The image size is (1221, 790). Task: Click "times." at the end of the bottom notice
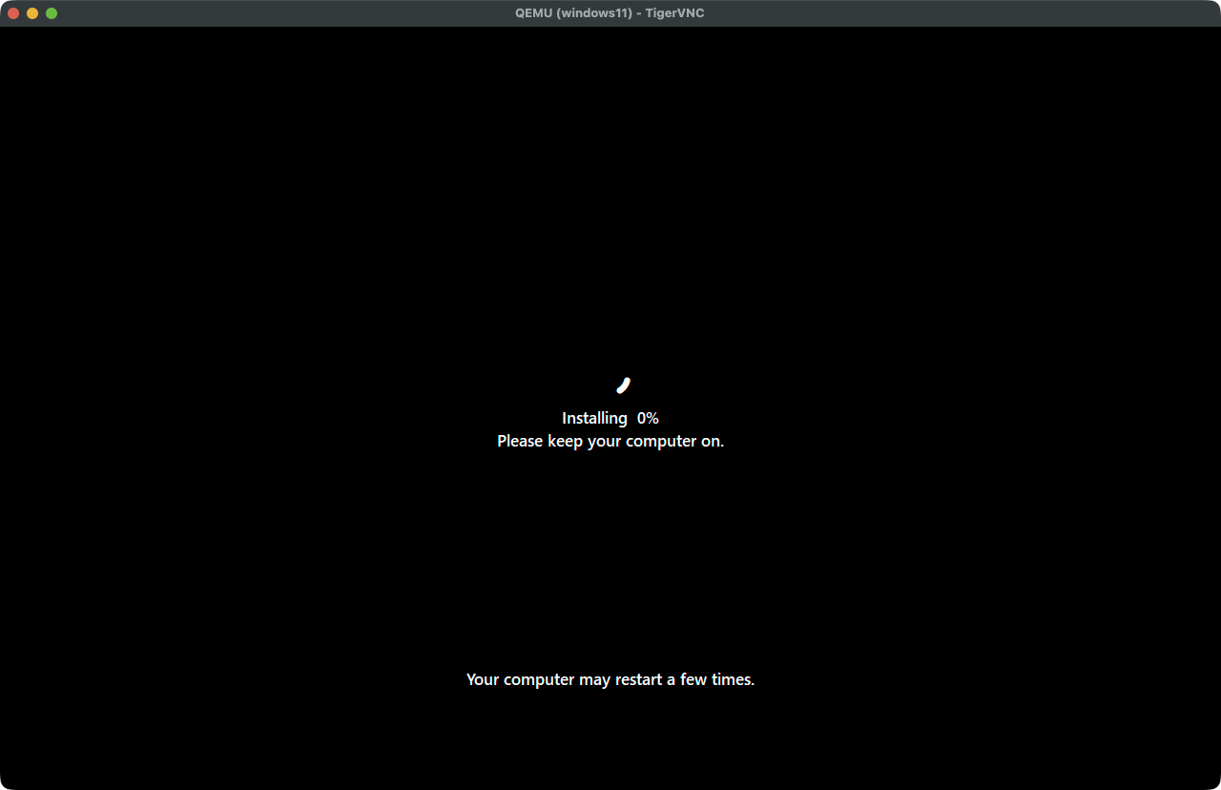point(733,679)
